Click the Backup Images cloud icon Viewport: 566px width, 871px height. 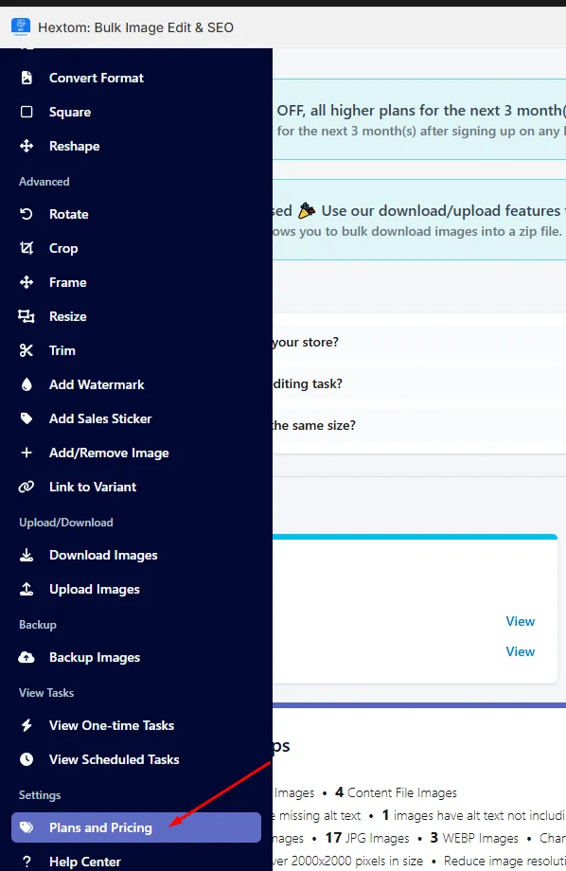[27, 657]
